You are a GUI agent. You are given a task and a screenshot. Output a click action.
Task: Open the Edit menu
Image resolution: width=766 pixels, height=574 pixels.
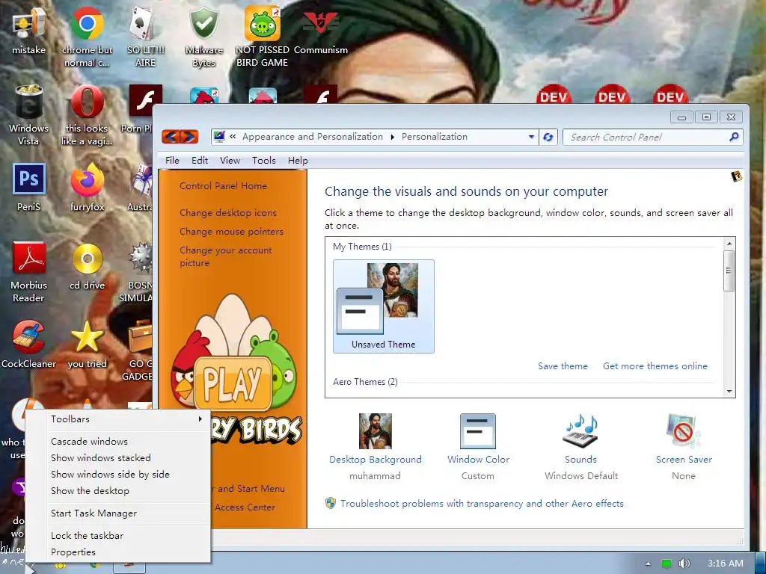click(x=199, y=160)
